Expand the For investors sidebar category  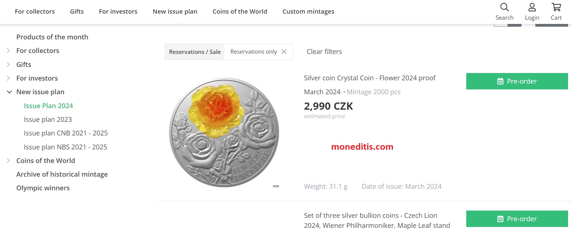pos(8,78)
